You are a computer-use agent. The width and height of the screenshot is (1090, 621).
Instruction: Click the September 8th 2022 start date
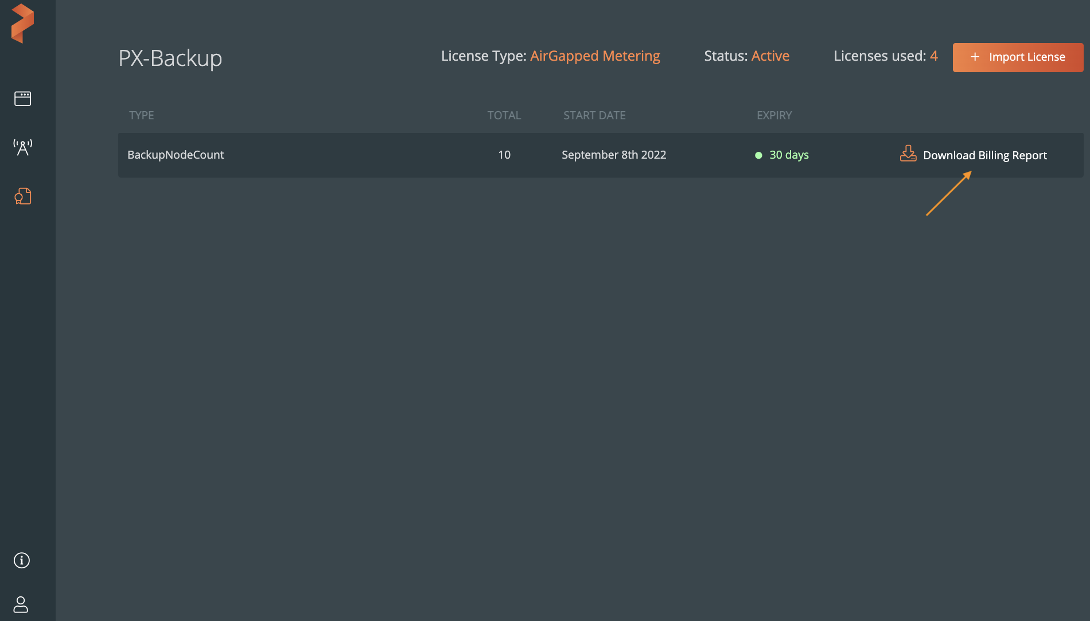click(x=613, y=155)
